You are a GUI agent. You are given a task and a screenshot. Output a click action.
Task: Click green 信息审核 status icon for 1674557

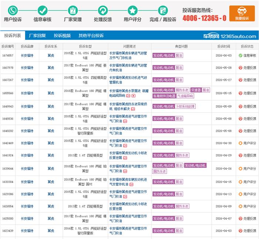(240, 55)
